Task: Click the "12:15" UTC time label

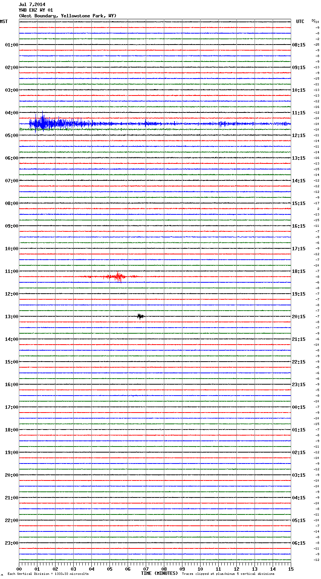Action: coord(299,136)
